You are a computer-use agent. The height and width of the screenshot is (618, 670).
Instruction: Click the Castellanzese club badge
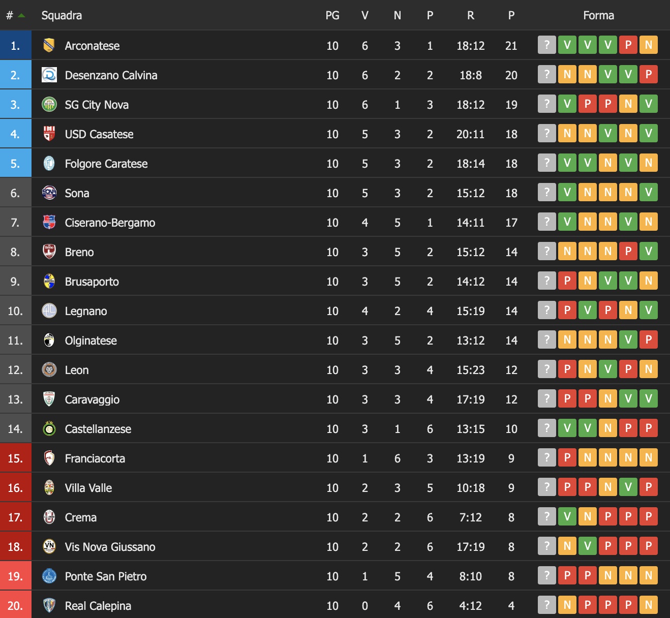click(x=49, y=429)
